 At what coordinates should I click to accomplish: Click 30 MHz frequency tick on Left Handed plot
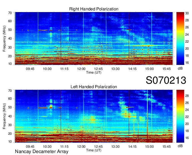tap(10, 125)
